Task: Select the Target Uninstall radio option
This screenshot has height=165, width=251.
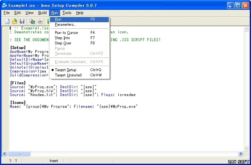Action: 79,75
